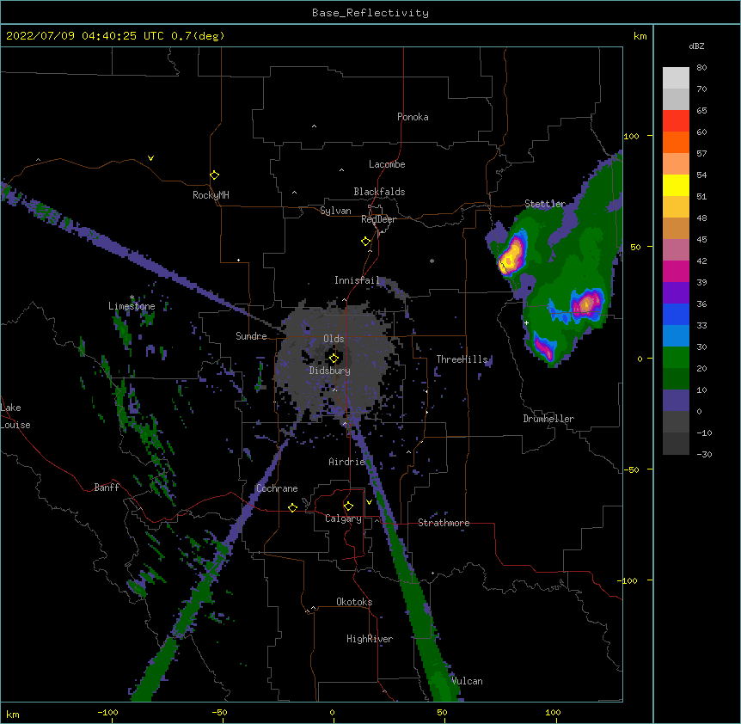Click the Limestone label
Viewport: 741px width, 724px height.
tap(132, 306)
